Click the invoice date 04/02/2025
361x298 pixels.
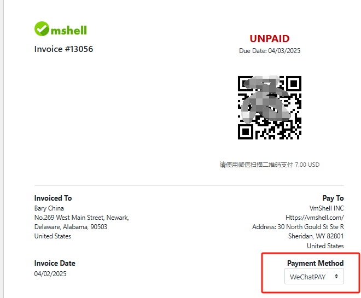(x=50, y=274)
